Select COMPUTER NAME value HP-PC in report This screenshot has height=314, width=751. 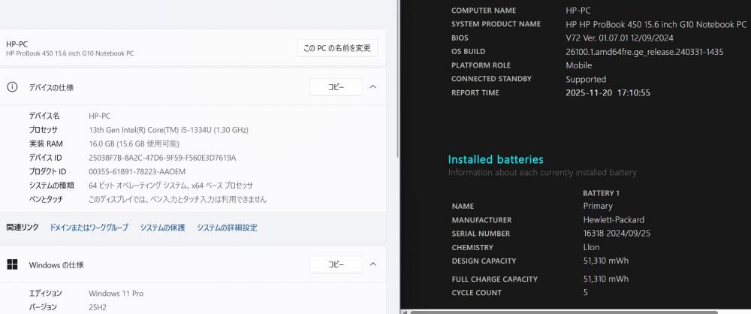coord(578,10)
